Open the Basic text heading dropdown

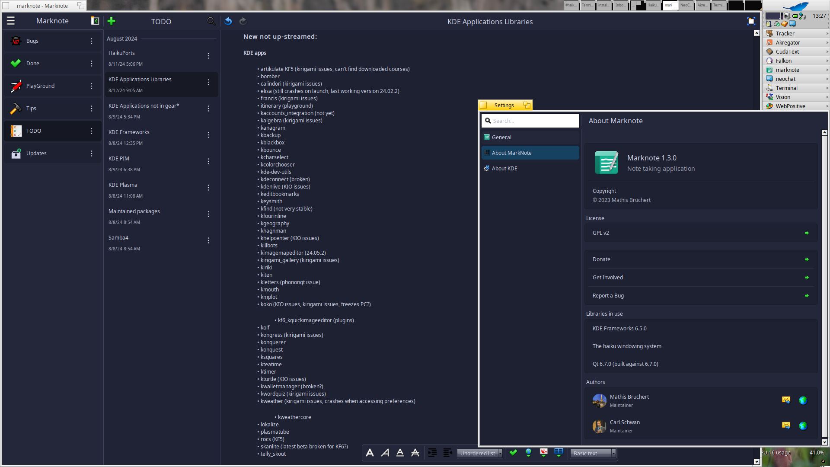(x=593, y=453)
